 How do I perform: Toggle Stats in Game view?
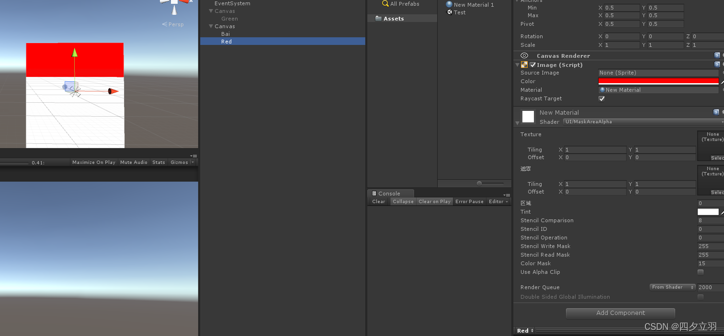[158, 163]
